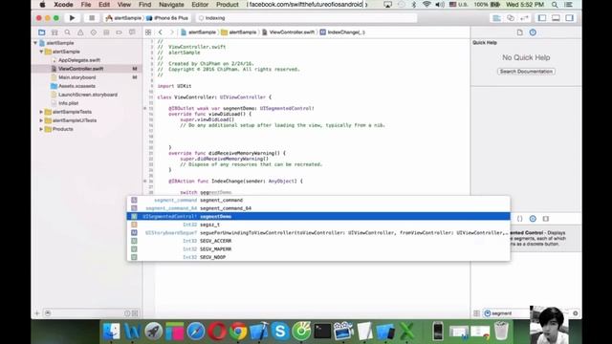Open the Issue navigator tab
Viewport: 612px width, 344px height.
(80, 32)
